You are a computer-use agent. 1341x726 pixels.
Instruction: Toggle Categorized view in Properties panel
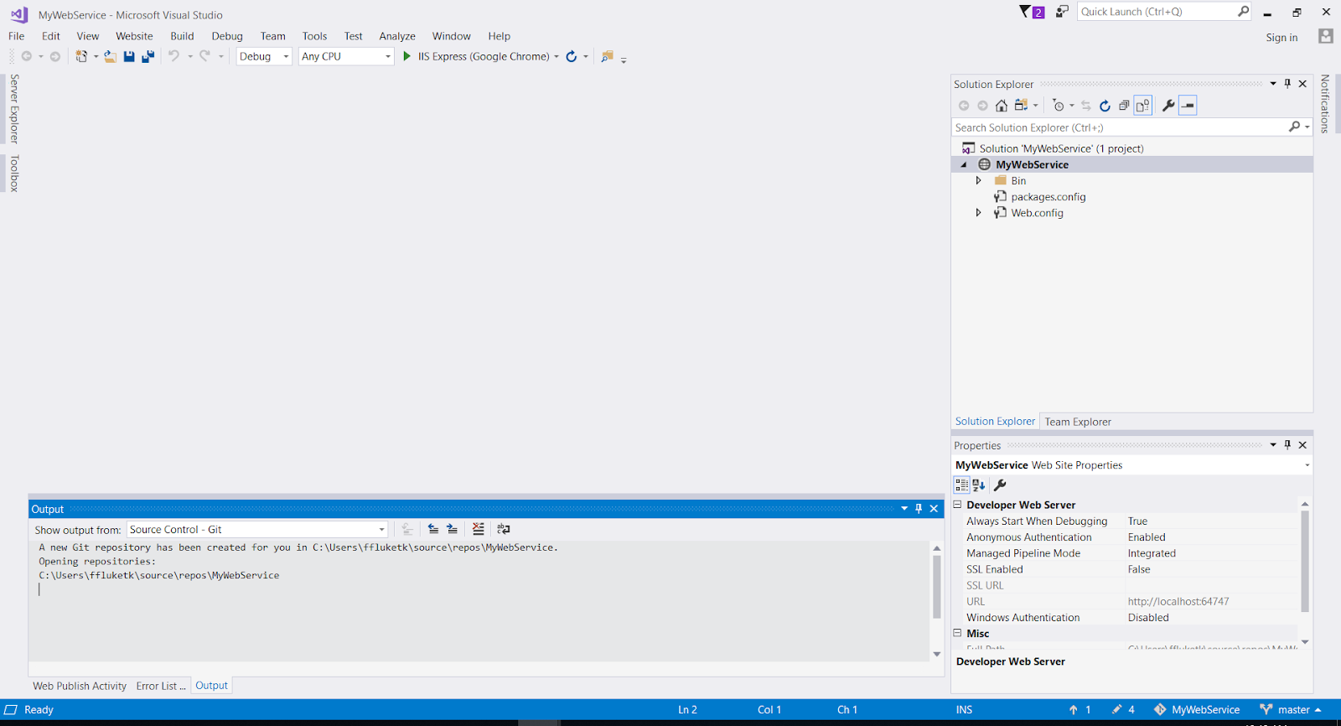point(961,485)
